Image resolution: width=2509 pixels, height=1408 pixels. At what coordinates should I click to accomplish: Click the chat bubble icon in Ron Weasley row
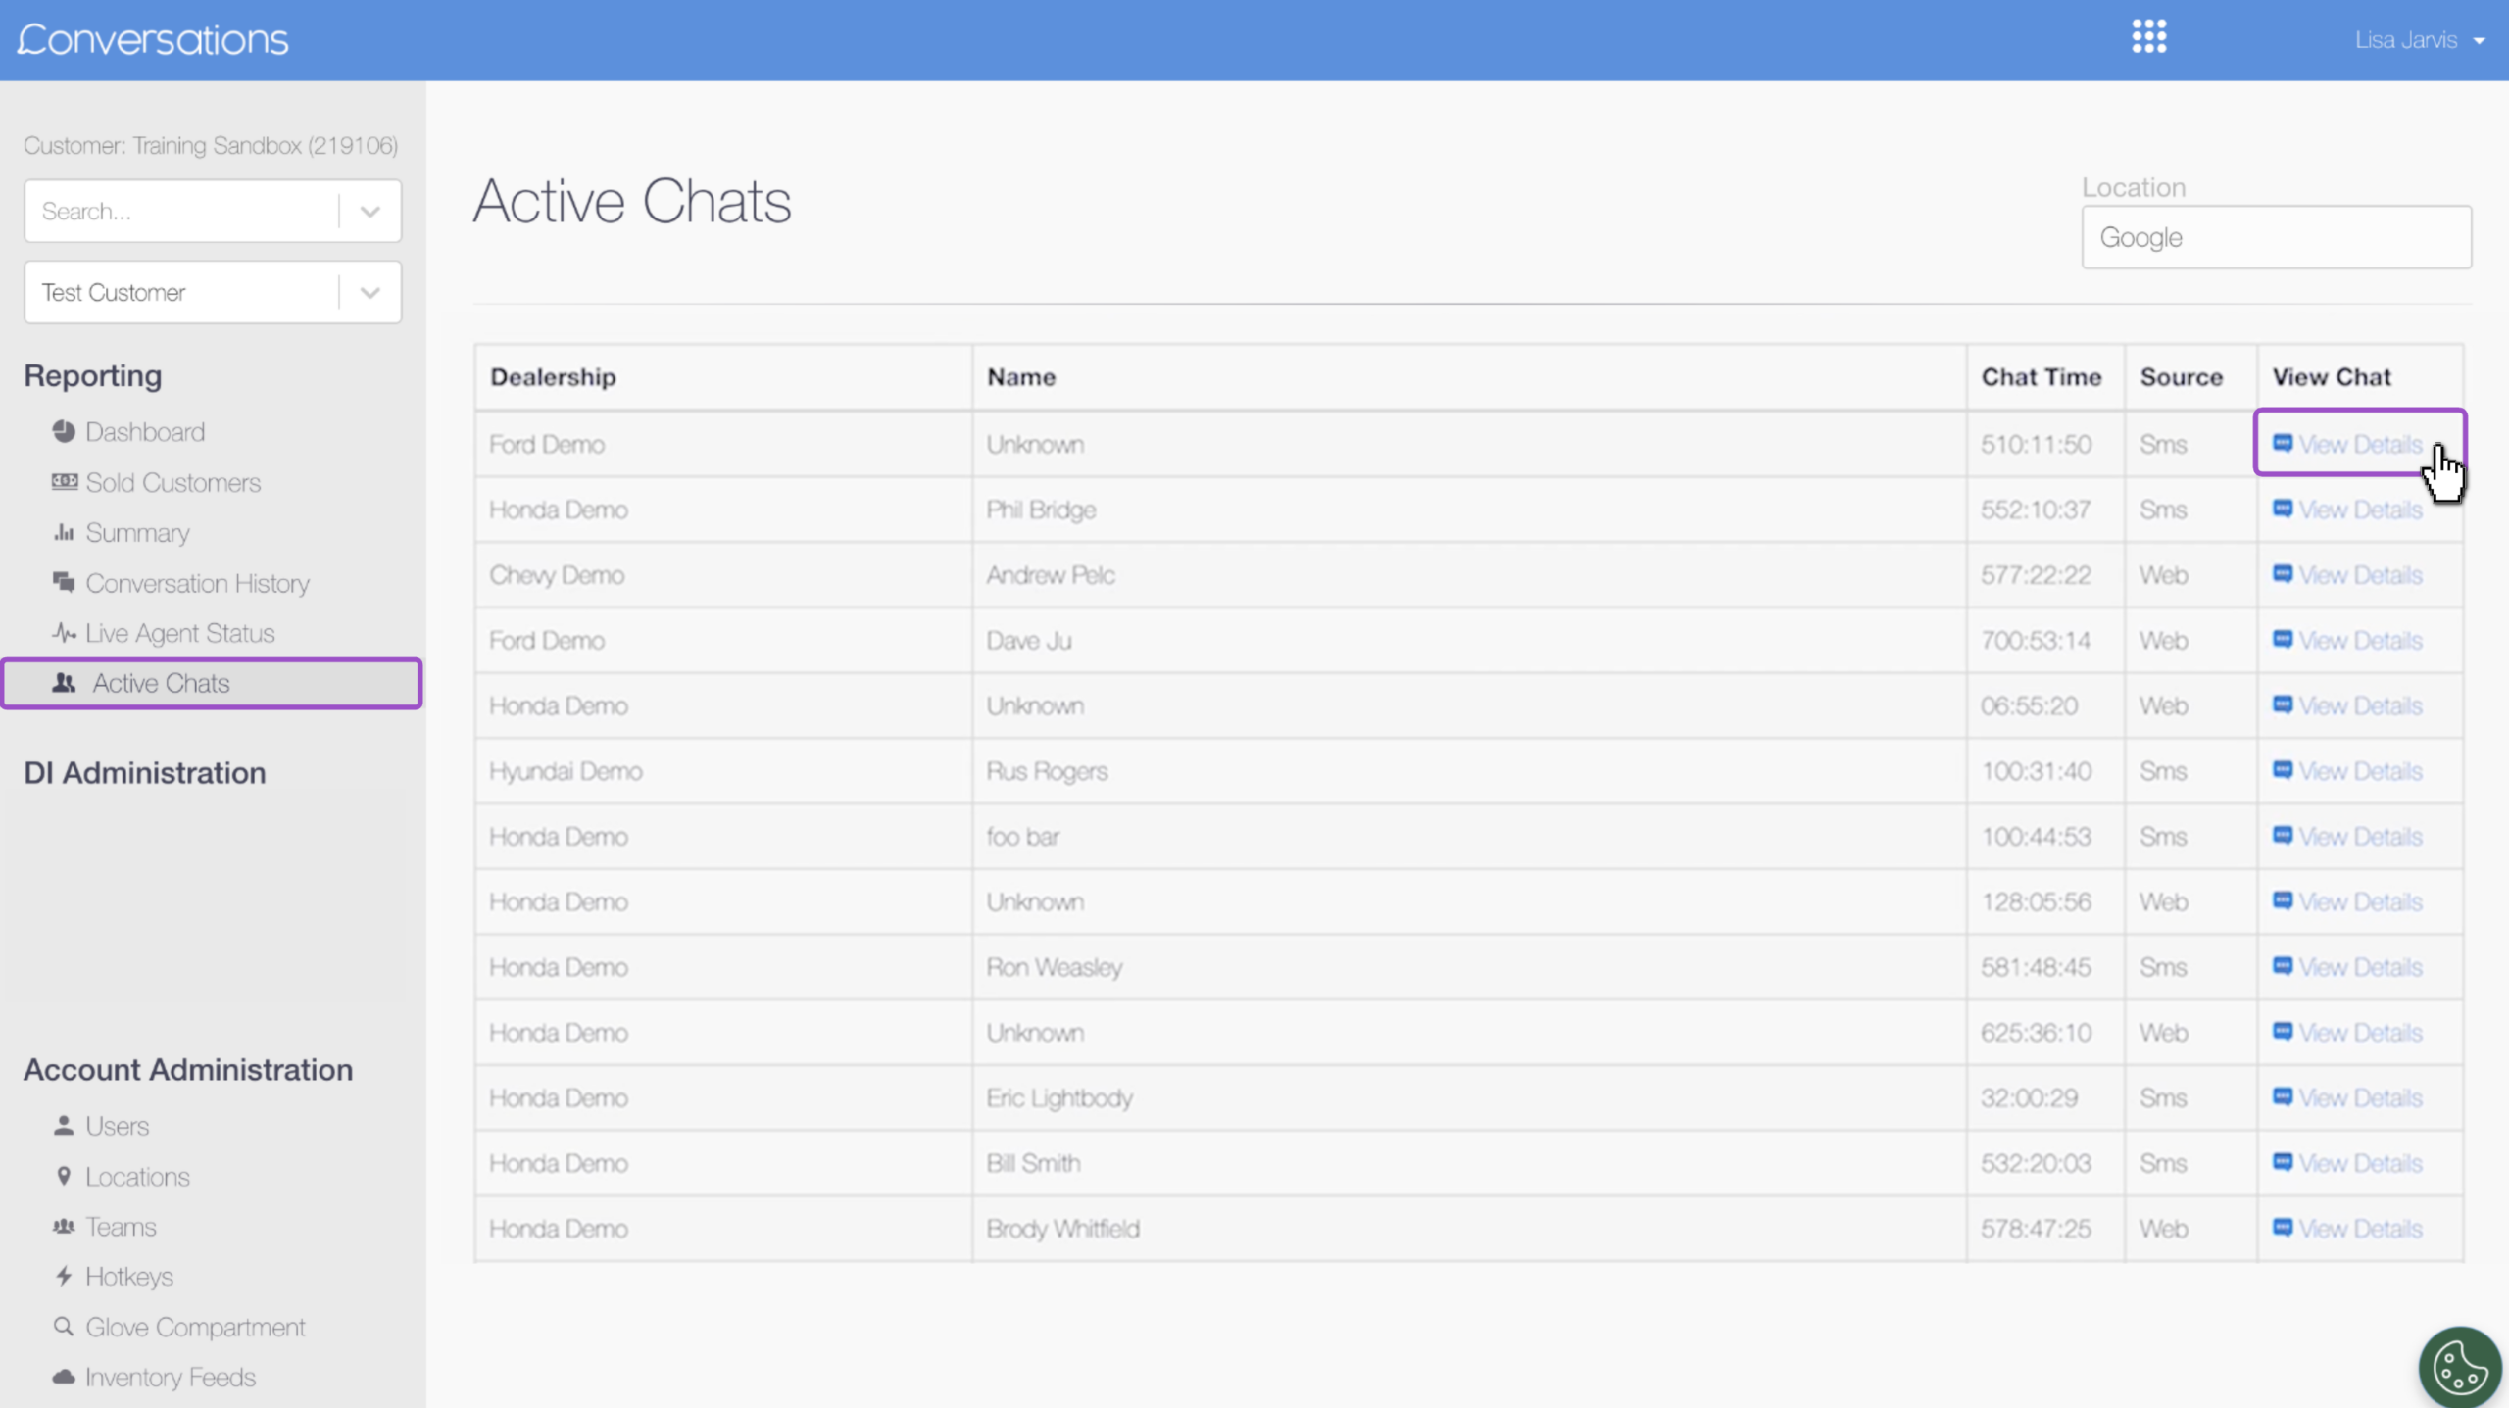(2283, 966)
